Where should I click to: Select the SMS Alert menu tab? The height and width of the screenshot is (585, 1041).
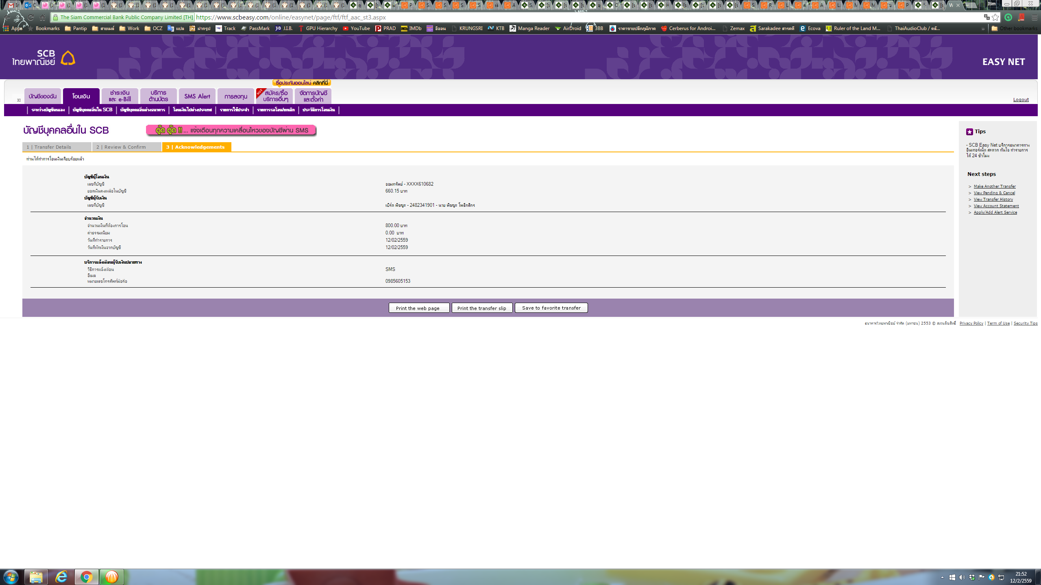pos(197,96)
